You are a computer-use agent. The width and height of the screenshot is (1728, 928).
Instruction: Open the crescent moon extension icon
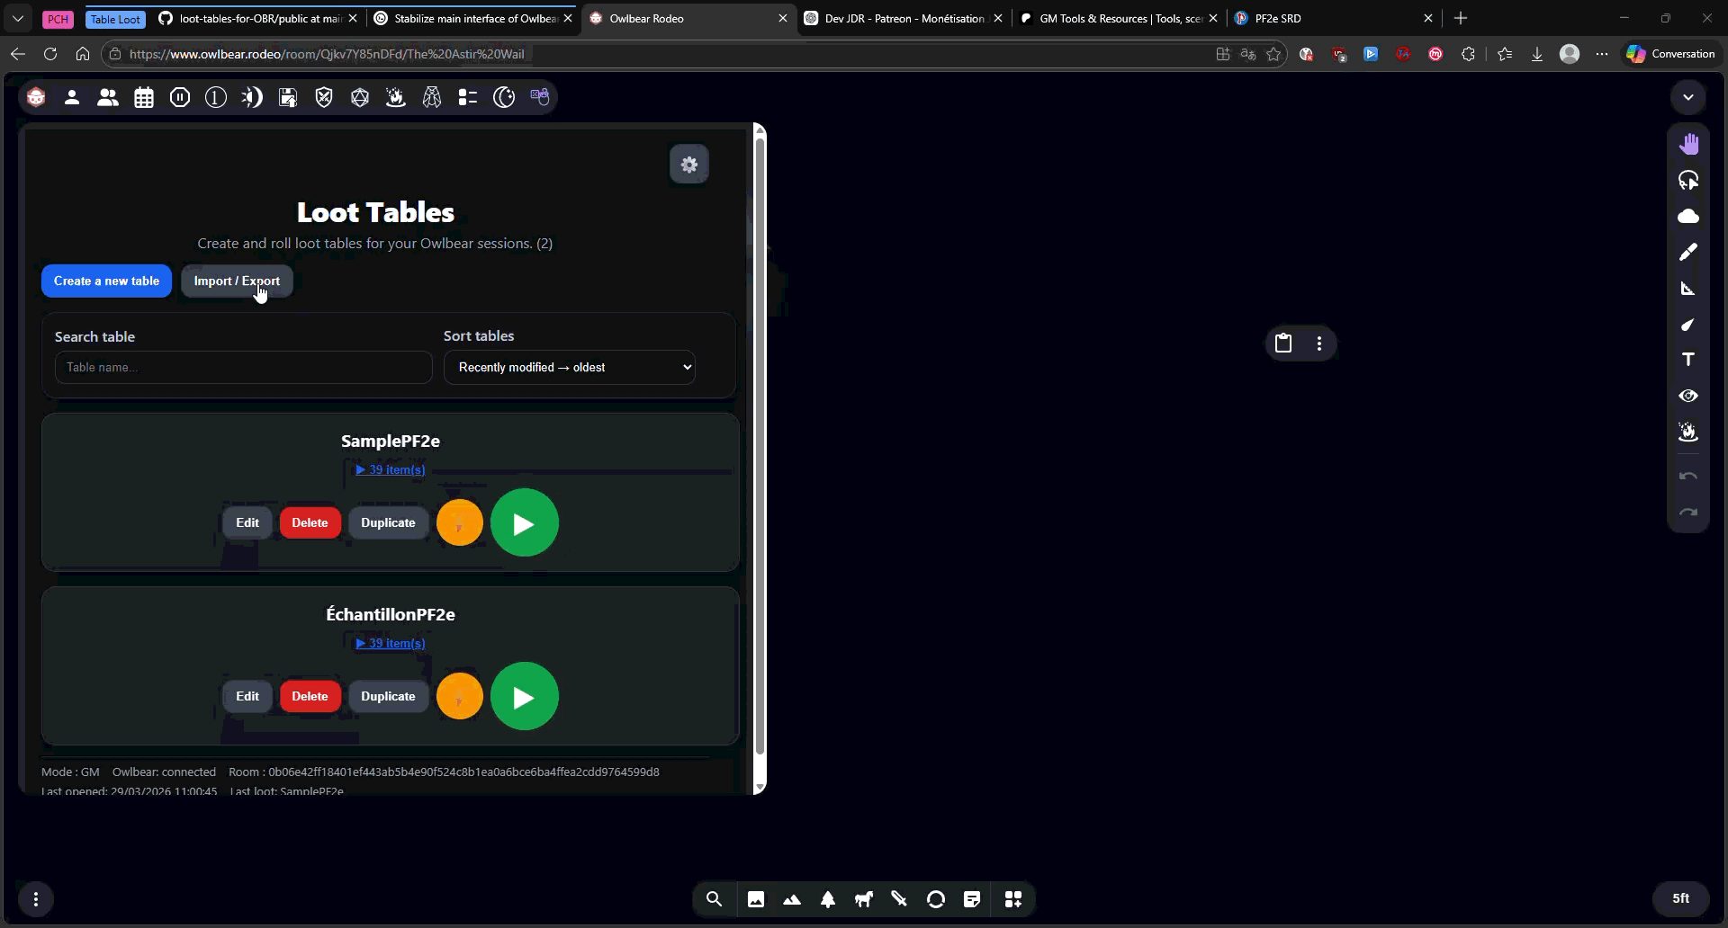tap(504, 97)
